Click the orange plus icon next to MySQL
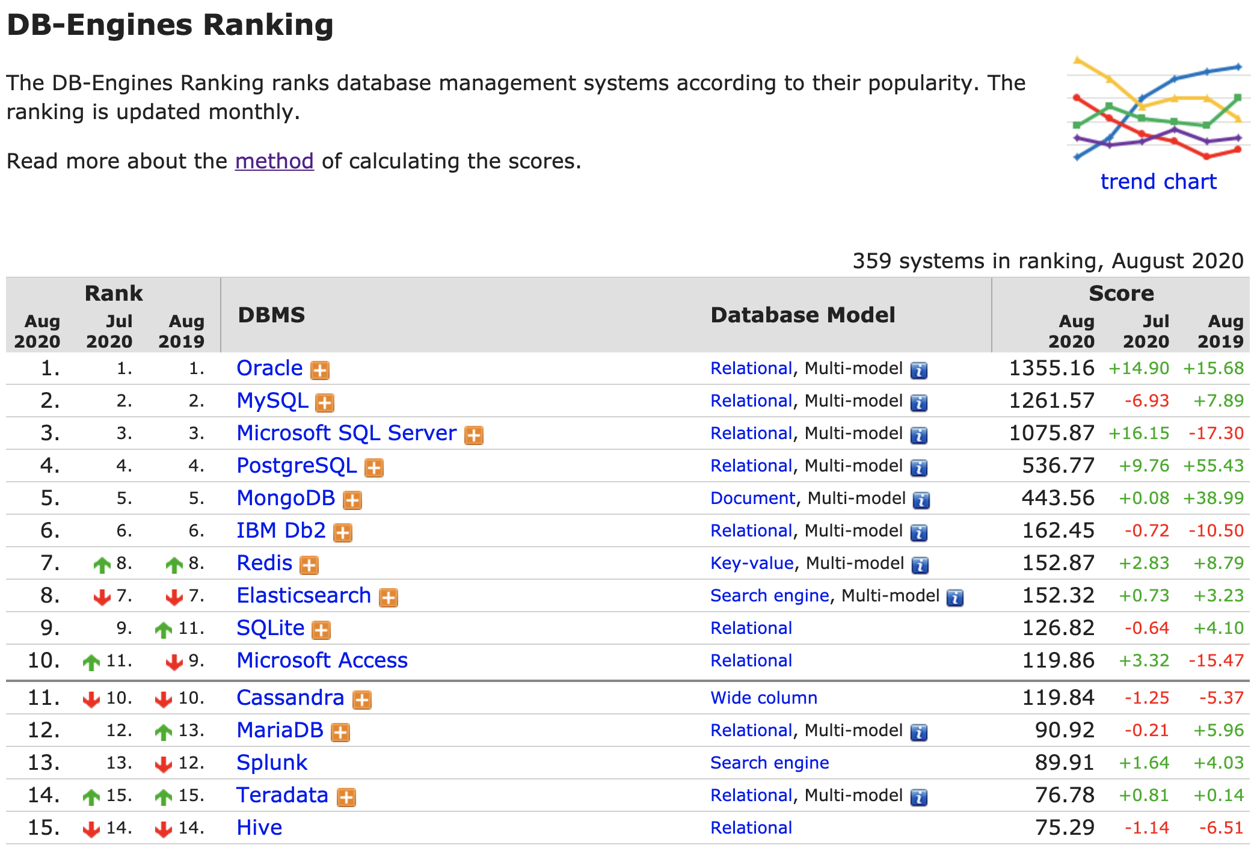This screenshot has width=1257, height=848. coord(325,402)
